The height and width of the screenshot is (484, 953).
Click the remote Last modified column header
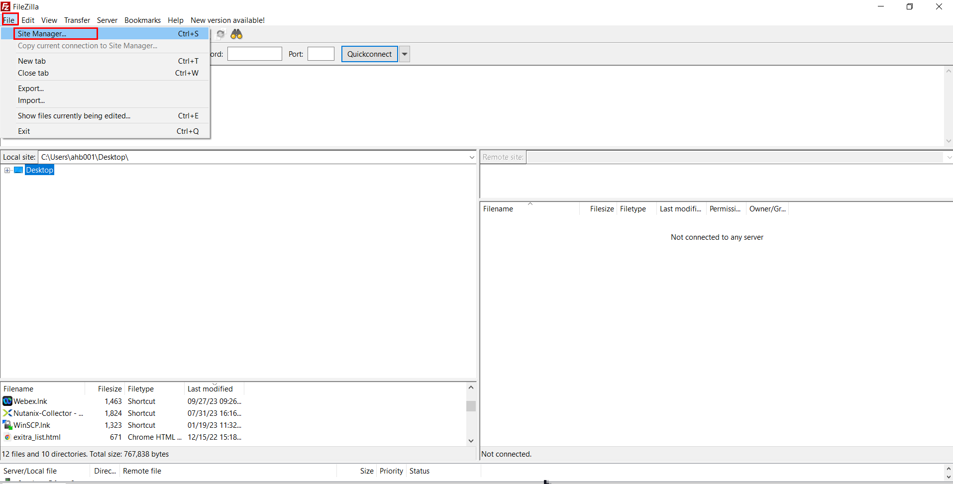[x=681, y=208]
